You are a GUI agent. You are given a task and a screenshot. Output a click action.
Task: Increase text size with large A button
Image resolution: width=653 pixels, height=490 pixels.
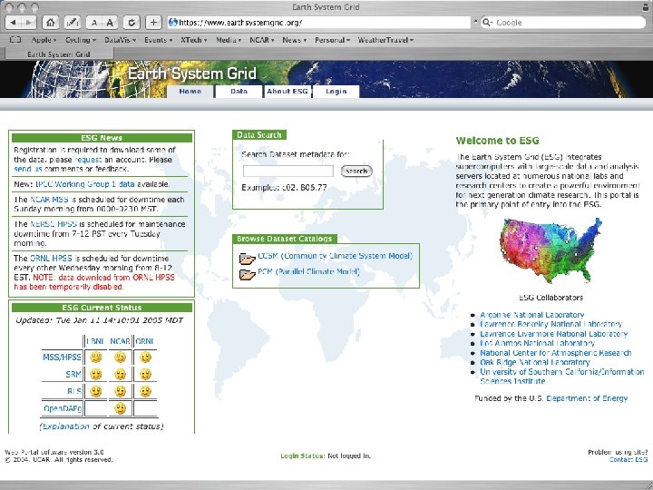click(110, 23)
